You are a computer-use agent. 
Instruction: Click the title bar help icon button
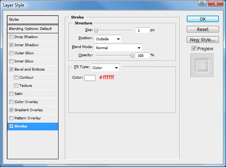(202, 3)
